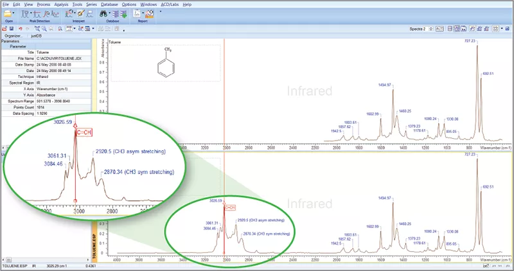Click the binoculars Database search icon
This screenshot has height=271, width=514.
coord(103,13)
